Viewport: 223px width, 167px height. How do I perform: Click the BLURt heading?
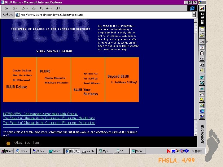[45, 71]
